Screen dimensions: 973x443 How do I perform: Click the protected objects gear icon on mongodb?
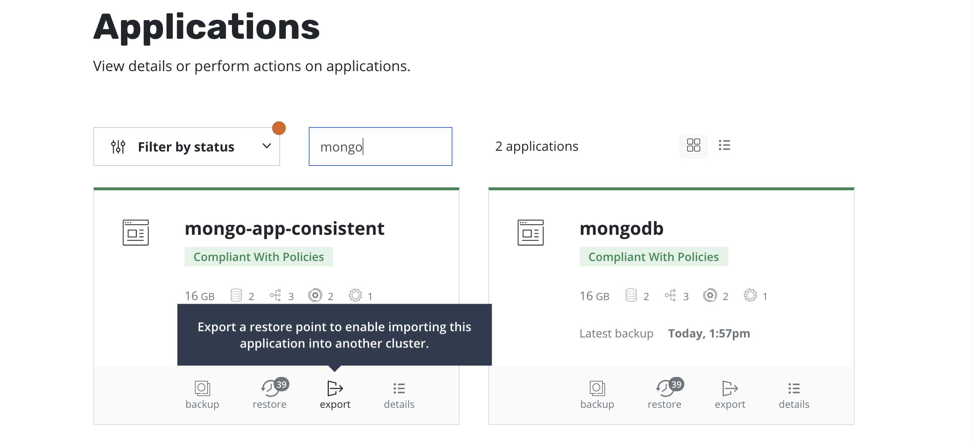coord(750,296)
